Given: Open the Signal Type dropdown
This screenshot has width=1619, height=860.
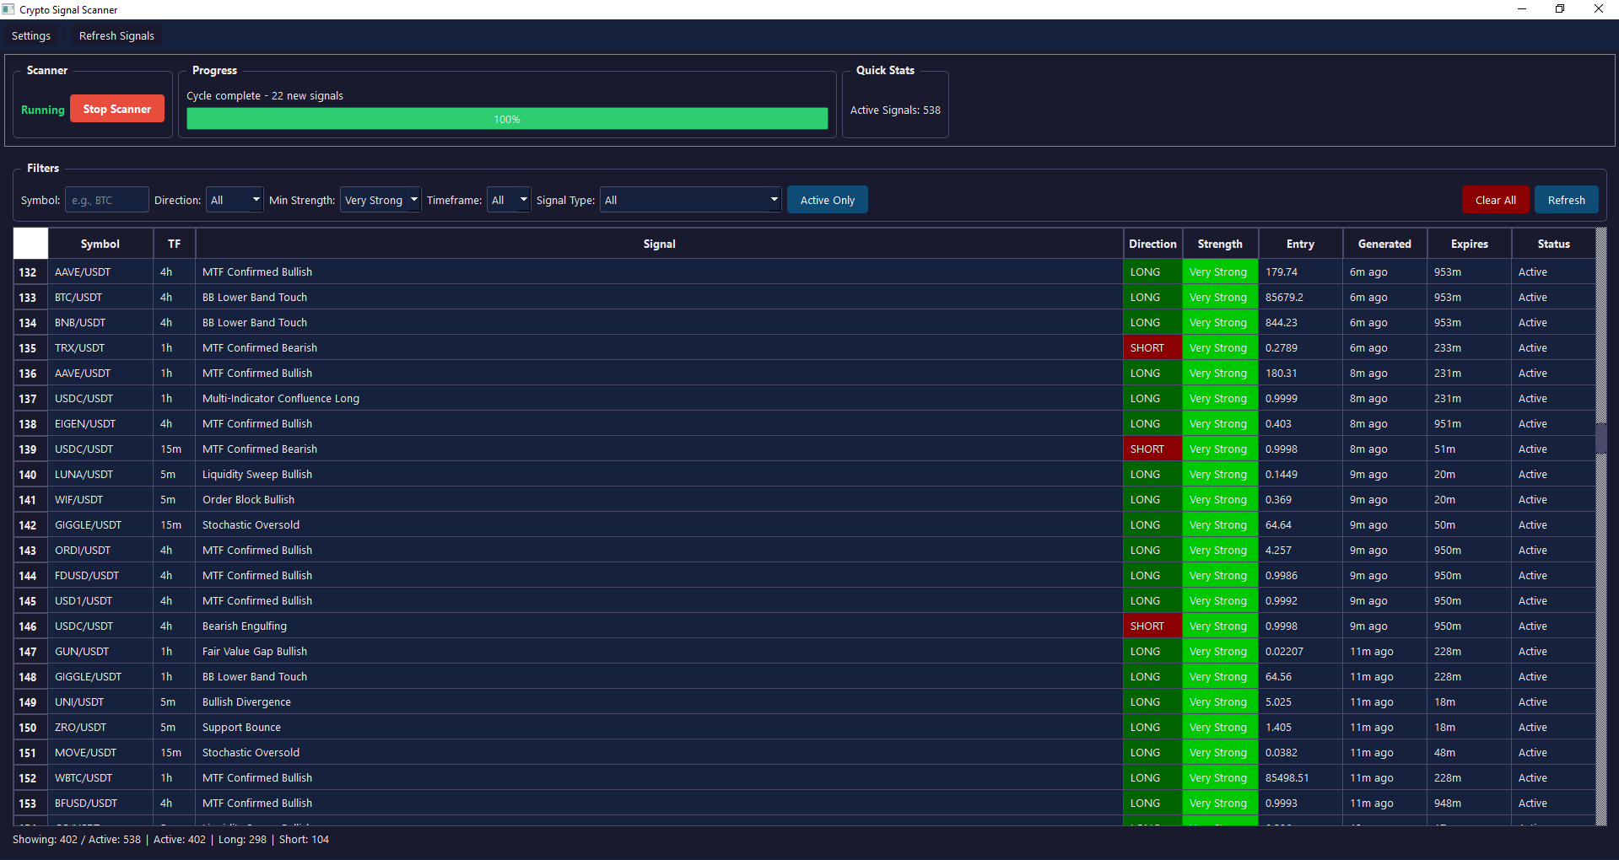Looking at the screenshot, I should click(690, 199).
